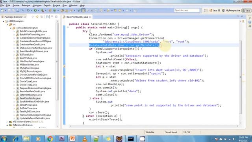The image size is (252, 142).
Task: Maximize the Package Explorer view
Action: [x=56, y=17]
